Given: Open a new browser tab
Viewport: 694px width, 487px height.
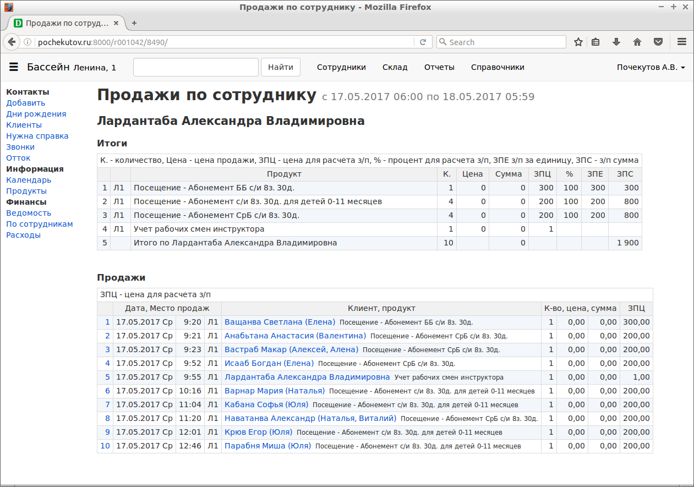Looking at the screenshot, I should pos(134,23).
